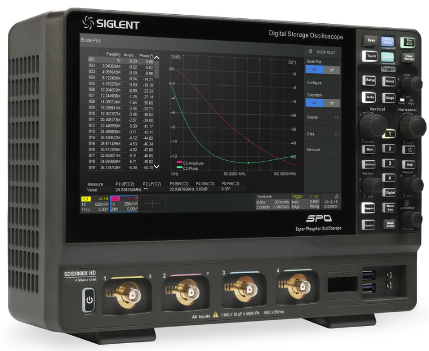429x351 pixels.
Task: Click the large Horizontal scale knob
Action: pyautogui.click(x=413, y=127)
